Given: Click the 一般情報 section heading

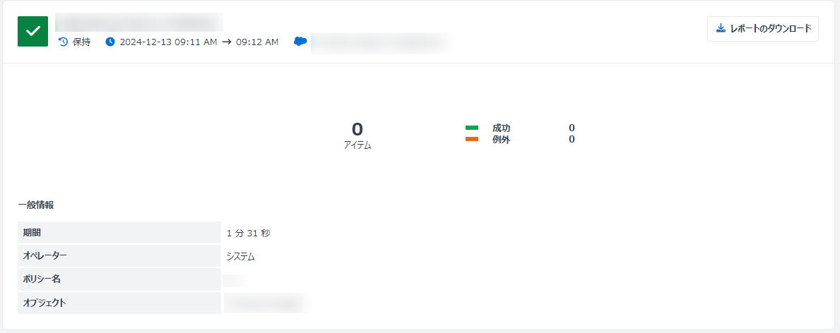Looking at the screenshot, I should pyautogui.click(x=36, y=205).
